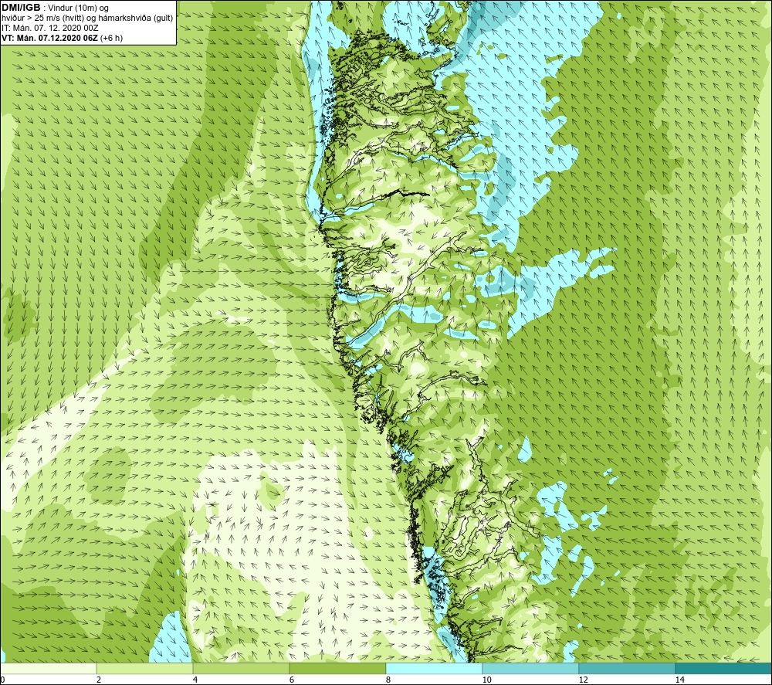This screenshot has height=685, width=772.
Task: Click the legend value label 2
Action: 99,680
